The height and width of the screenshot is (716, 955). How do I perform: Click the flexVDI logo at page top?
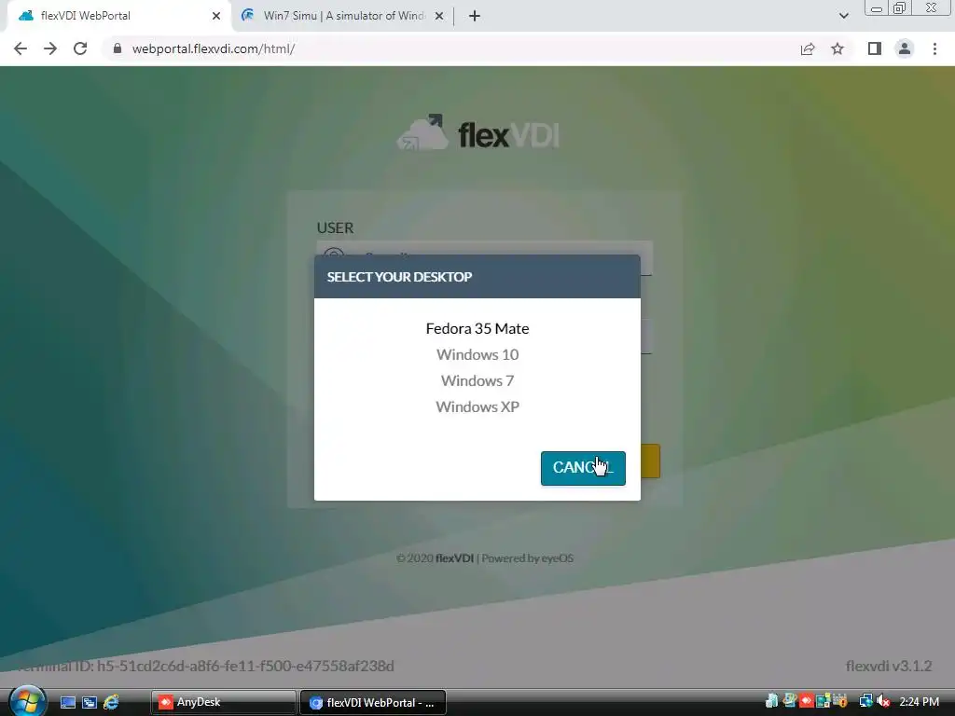(478, 132)
